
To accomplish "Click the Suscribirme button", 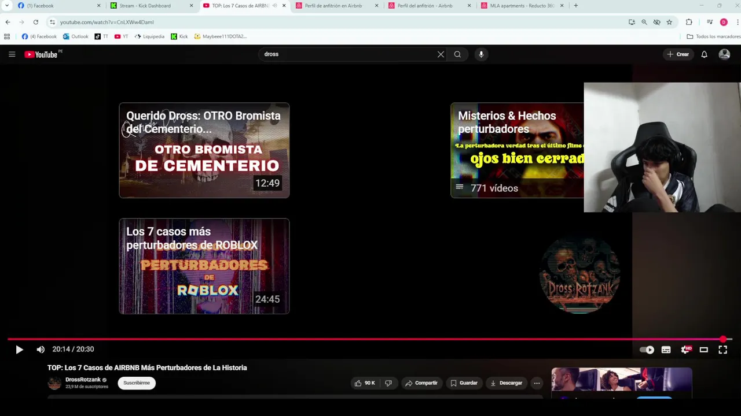I will coord(137,383).
